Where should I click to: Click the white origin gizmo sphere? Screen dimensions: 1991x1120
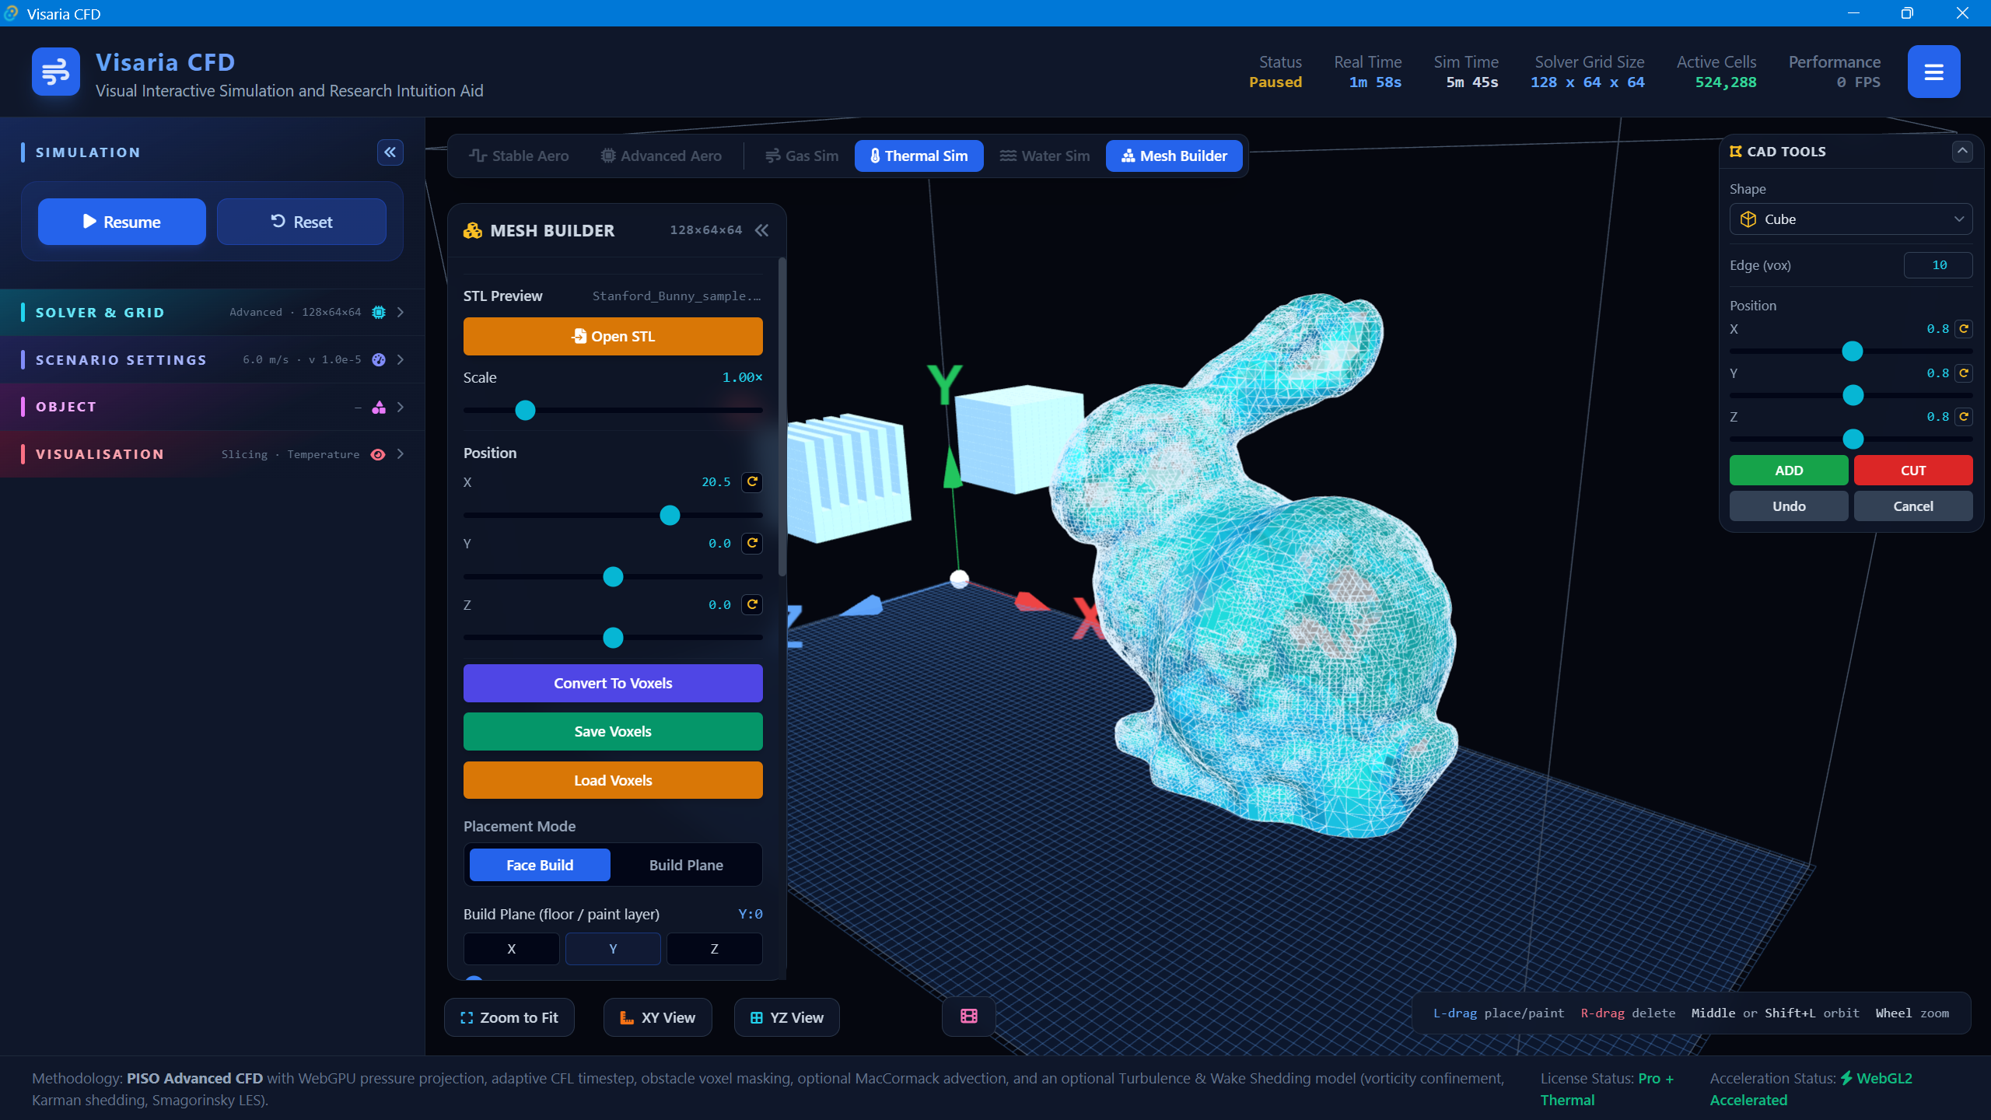pos(960,579)
